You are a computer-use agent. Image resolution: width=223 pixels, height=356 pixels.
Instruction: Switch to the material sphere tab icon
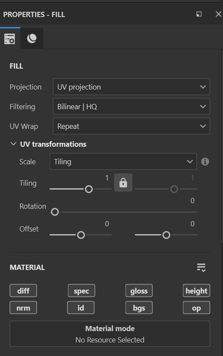[x=32, y=38]
